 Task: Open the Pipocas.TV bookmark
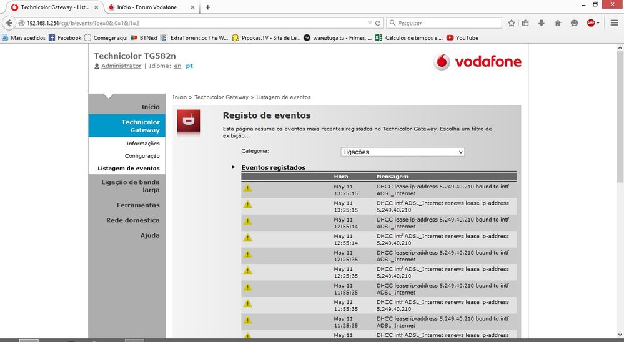[x=266, y=38]
